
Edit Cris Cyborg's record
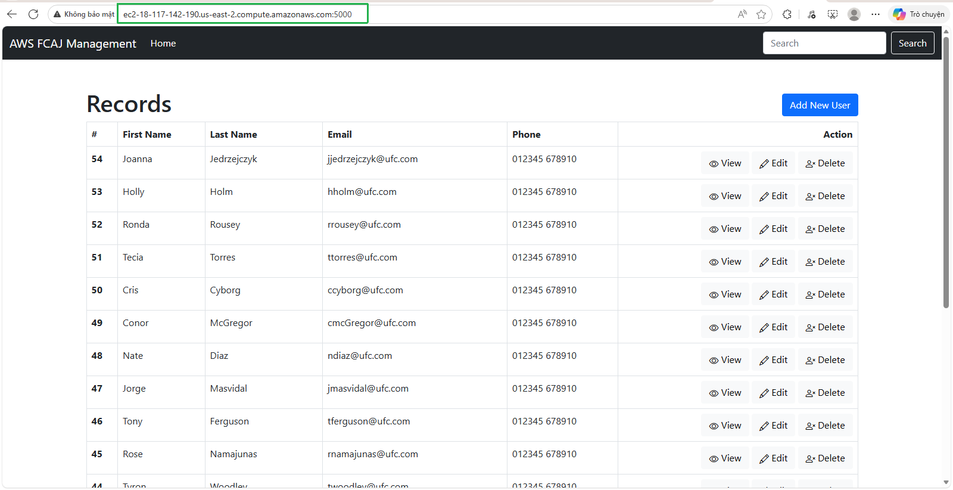pos(773,294)
